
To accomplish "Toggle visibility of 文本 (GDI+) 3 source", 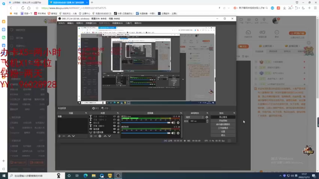I will coord(114,117).
